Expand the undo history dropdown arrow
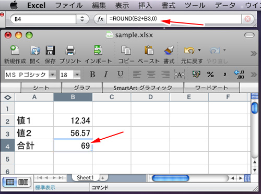Image resolution: width=261 pixels, height=194 pixels. tap(199, 50)
